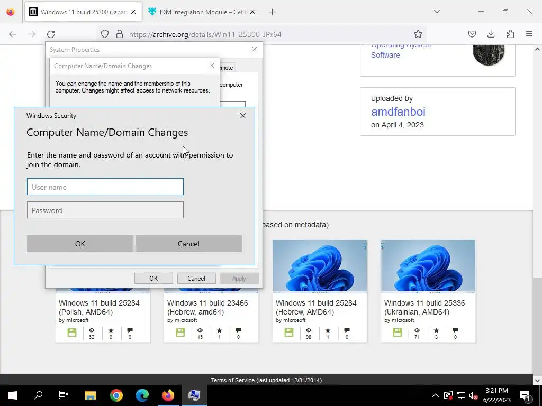
Task: Switch to the Windows 11 build 25300 tab
Action: pyautogui.click(x=83, y=12)
